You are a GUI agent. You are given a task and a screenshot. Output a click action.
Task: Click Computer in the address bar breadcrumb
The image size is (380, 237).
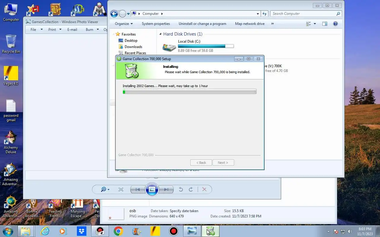click(x=151, y=14)
